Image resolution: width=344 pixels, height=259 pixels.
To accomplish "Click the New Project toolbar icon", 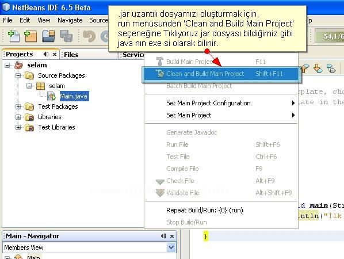I will (x=30, y=36).
